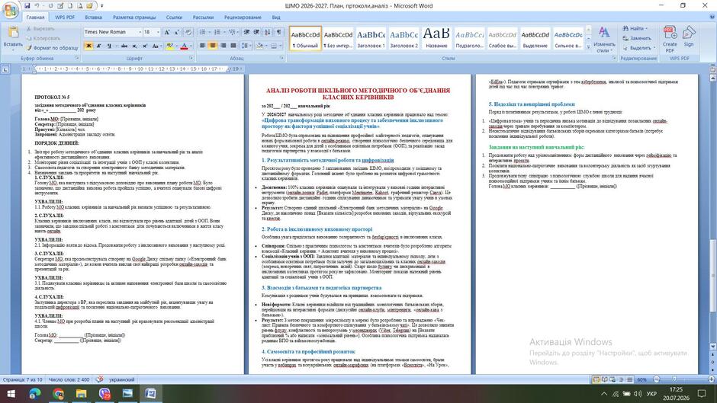Click Число слов word count
Viewport: 717px width, 403px height.
pos(69,379)
